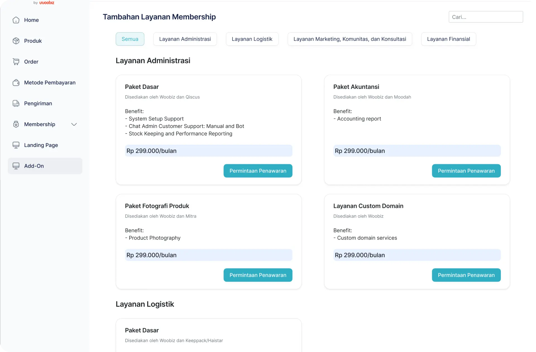The width and height of the screenshot is (536, 352).
Task: Click the Pengiriman sidebar icon
Action: coord(16,103)
